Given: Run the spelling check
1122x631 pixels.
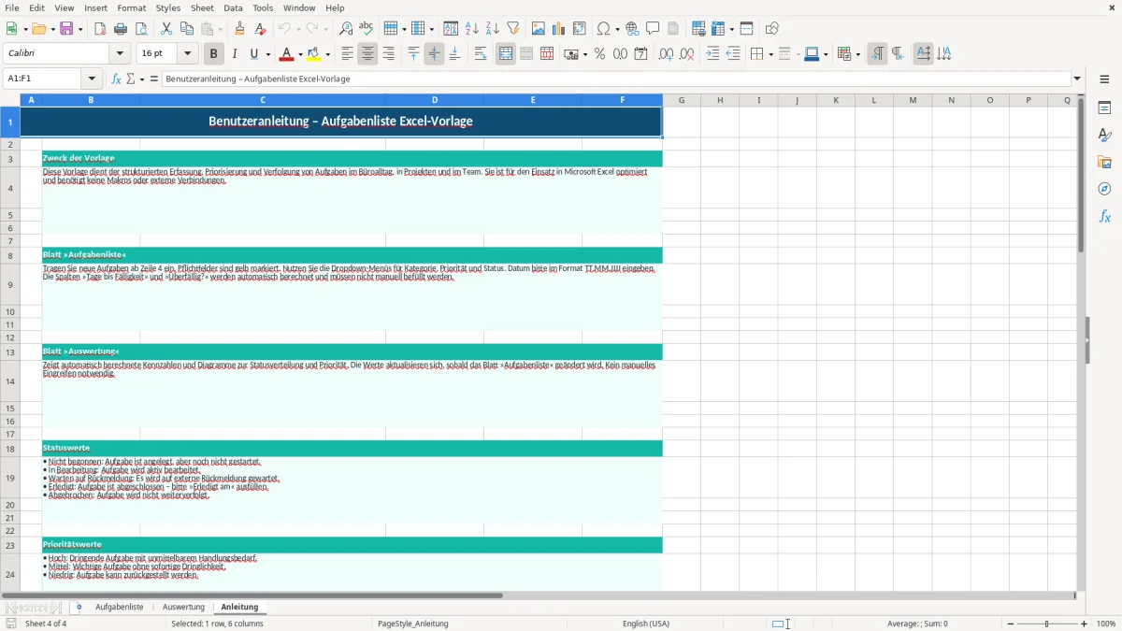Looking at the screenshot, I should [367, 29].
